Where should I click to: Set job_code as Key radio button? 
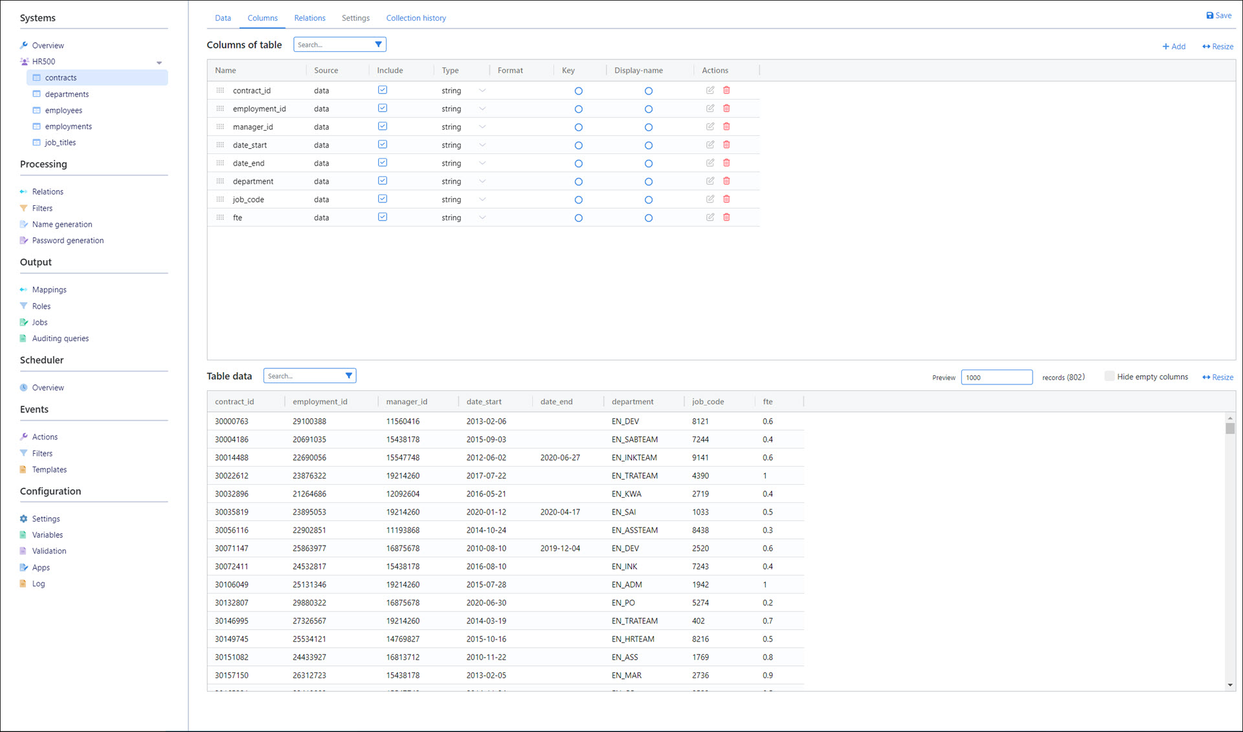tap(578, 200)
